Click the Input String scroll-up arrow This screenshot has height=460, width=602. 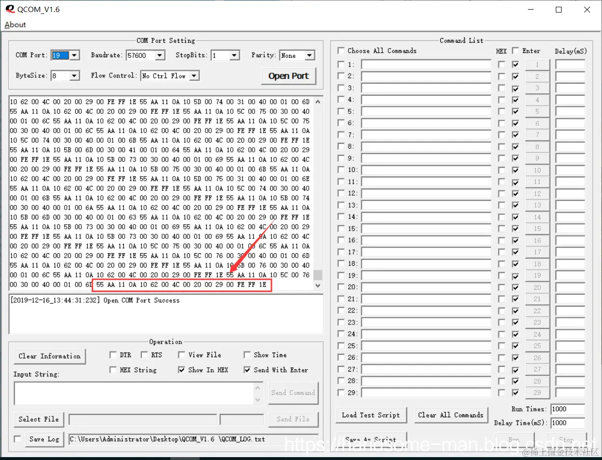pyautogui.click(x=258, y=388)
